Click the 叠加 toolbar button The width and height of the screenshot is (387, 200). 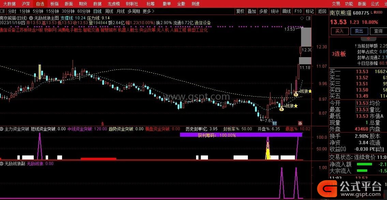(x=252, y=11)
